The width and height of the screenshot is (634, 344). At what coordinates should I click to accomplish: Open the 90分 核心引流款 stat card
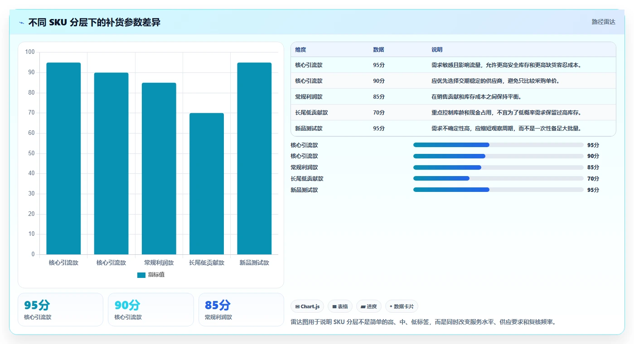[x=151, y=310]
